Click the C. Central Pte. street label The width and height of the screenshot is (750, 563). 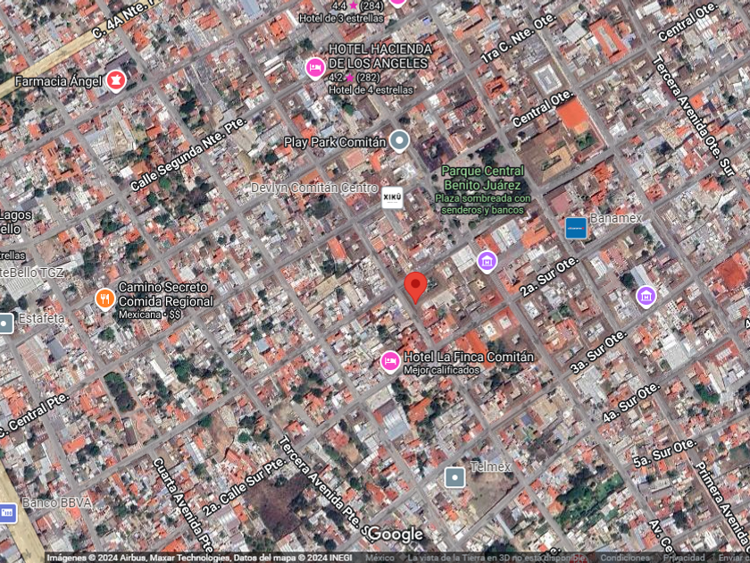(33, 416)
